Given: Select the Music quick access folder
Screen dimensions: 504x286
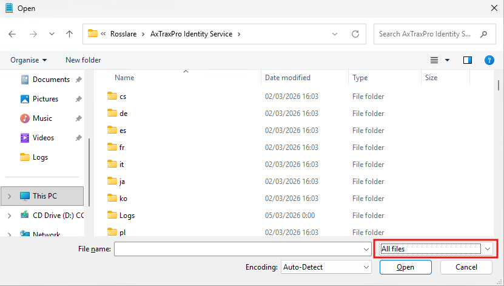Looking at the screenshot, I should [x=41, y=118].
